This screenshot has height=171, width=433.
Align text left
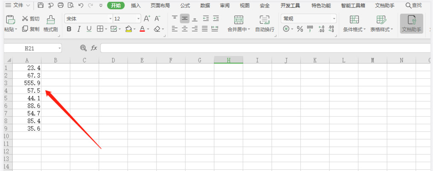[174, 28]
